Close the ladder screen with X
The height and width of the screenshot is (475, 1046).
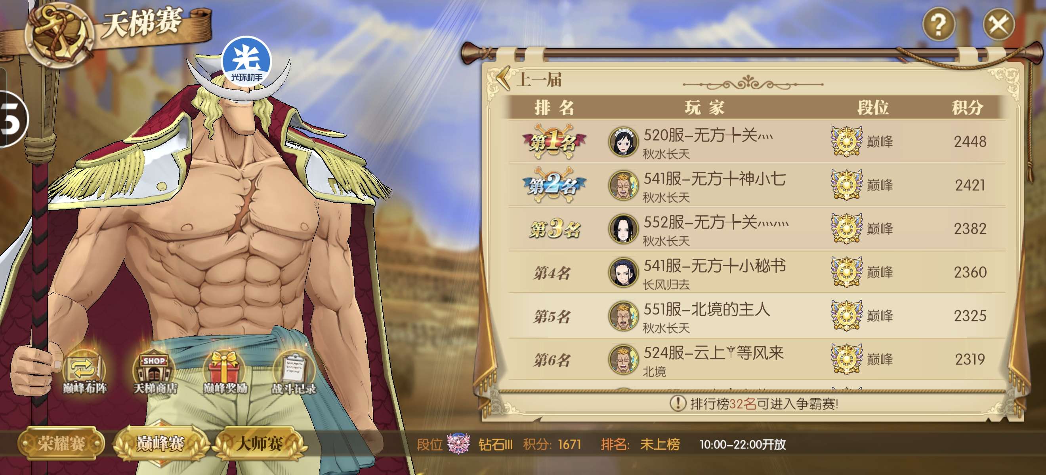click(x=998, y=24)
